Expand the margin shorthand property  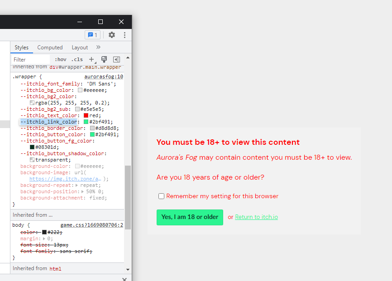click(44, 239)
